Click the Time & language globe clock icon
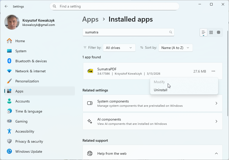Viewport: 229px width, 160px height. (x=9, y=111)
